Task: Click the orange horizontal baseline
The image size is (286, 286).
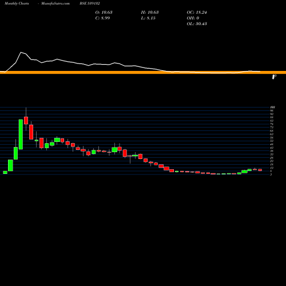Action: coord(143,73)
